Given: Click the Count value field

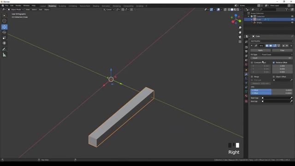Looking at the screenshot, I should pyautogui.click(x=271, y=58).
